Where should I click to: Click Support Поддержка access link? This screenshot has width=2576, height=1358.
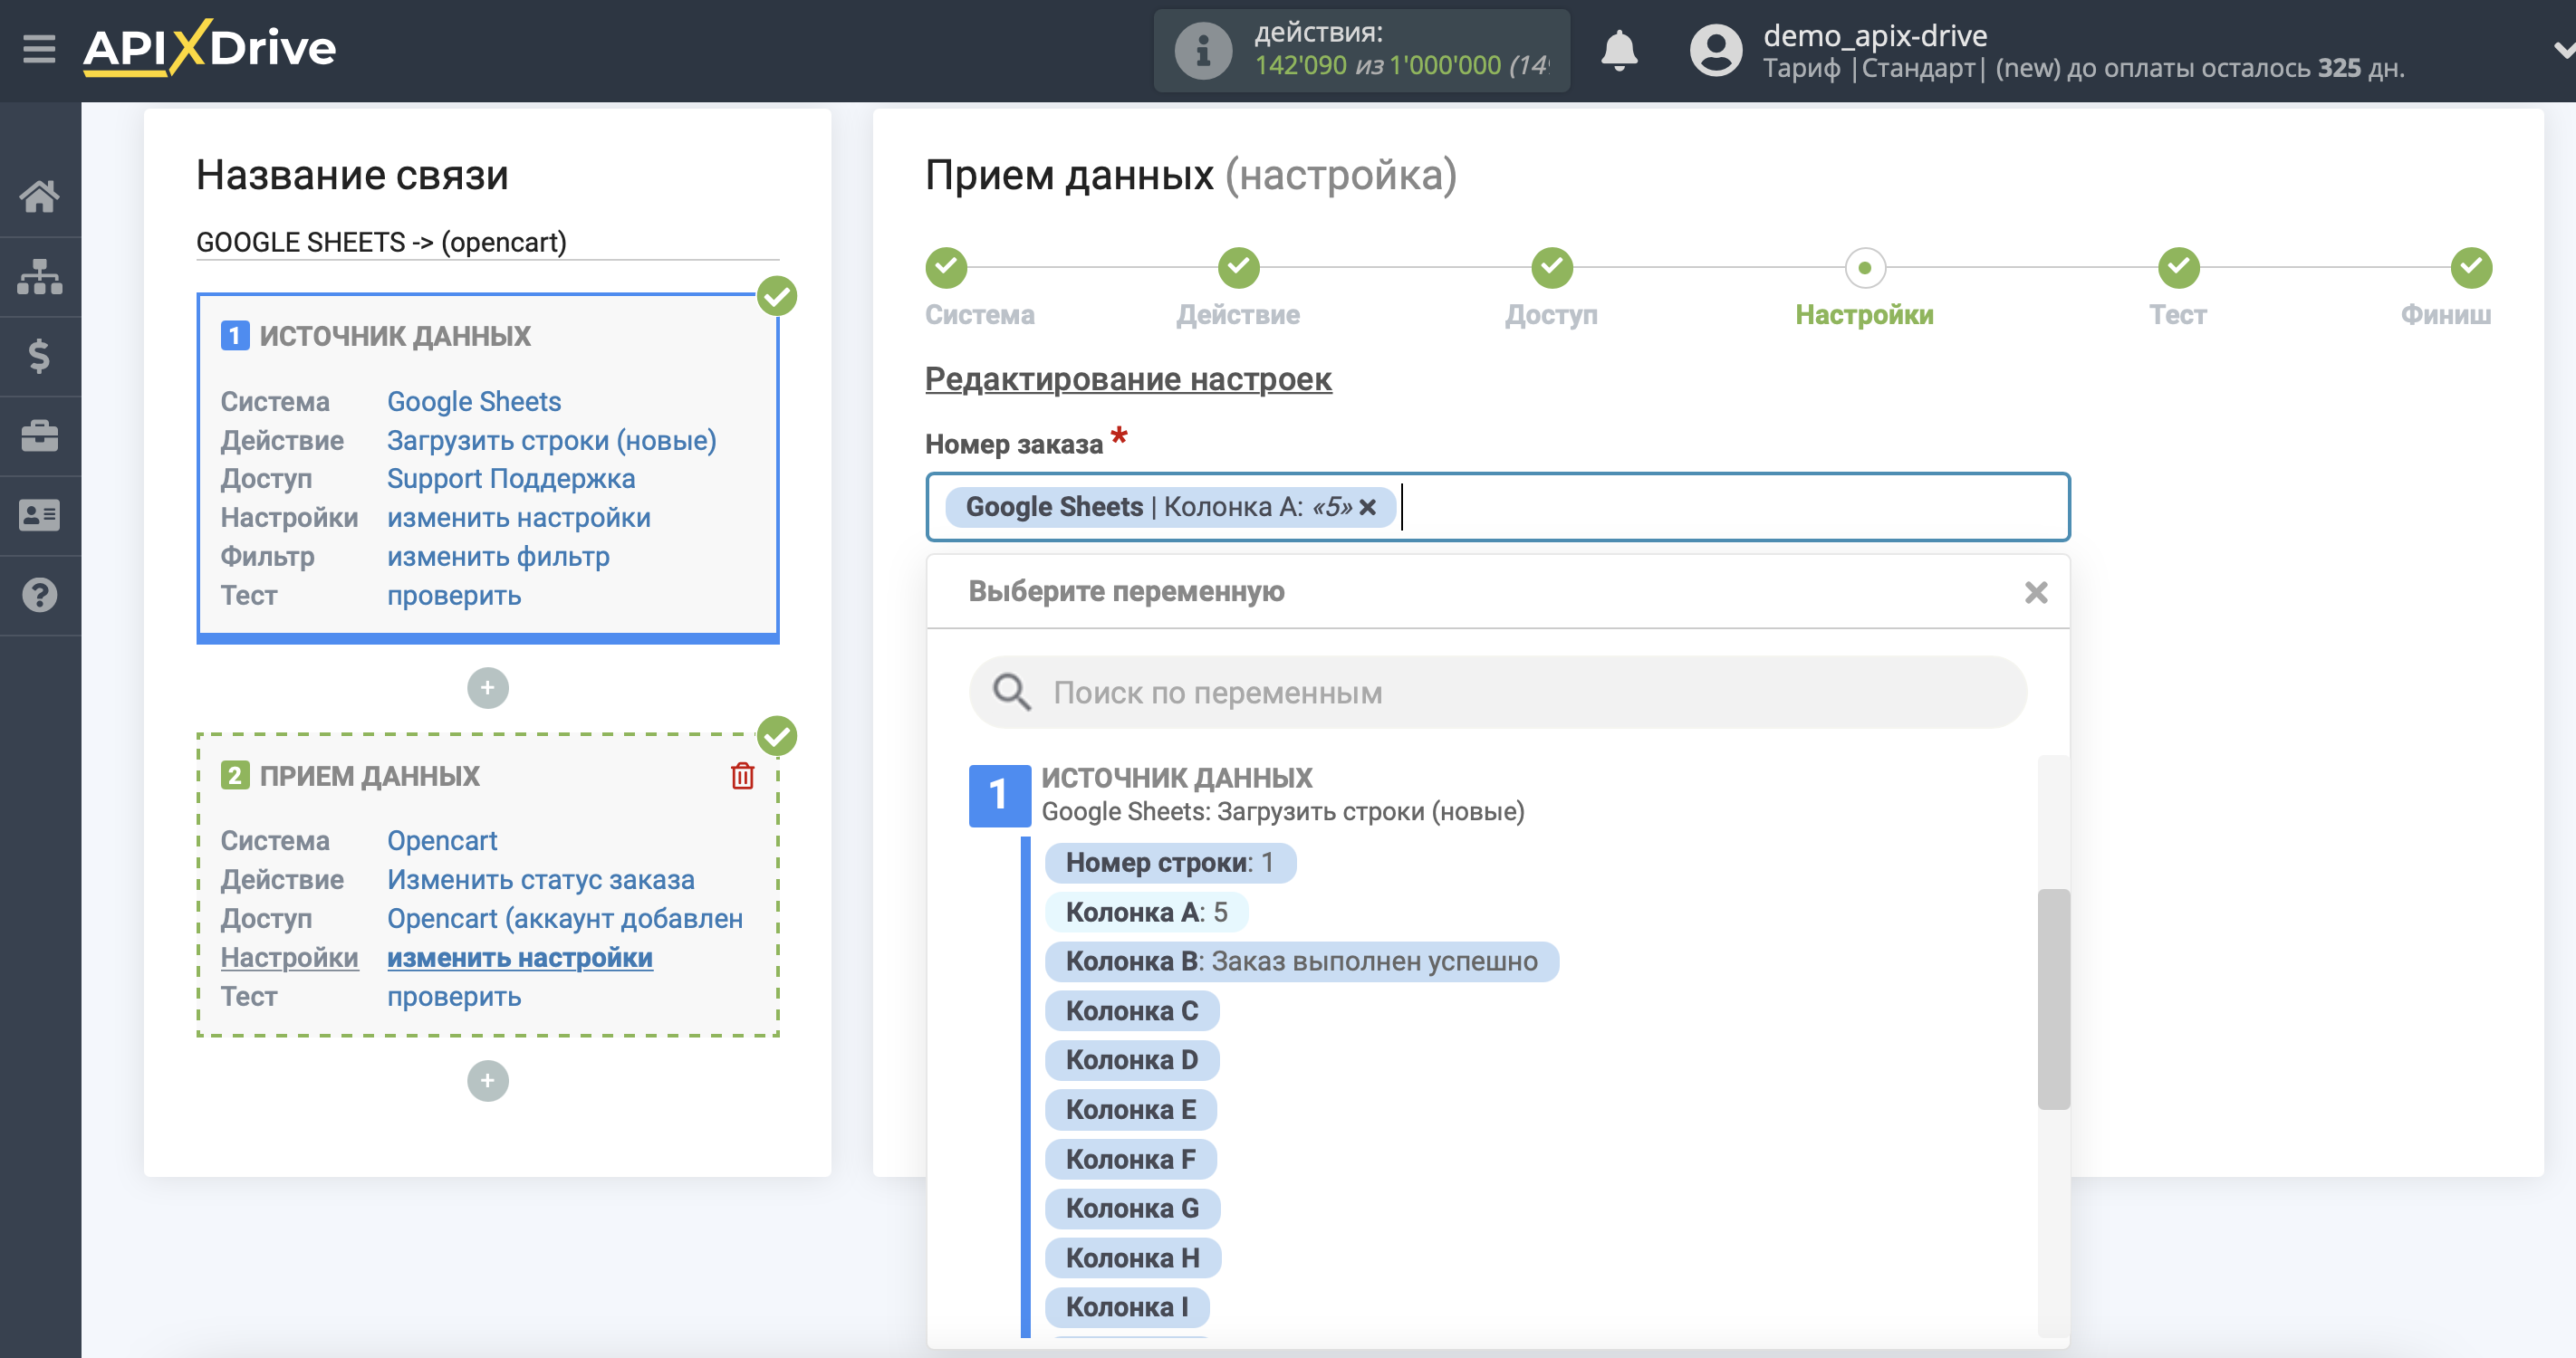[x=511, y=479]
